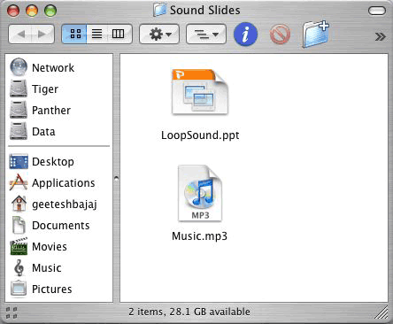The height and width of the screenshot is (324, 393).
Task: Select the LoopSound.ppt PowerPoint file icon
Action: click(x=200, y=92)
